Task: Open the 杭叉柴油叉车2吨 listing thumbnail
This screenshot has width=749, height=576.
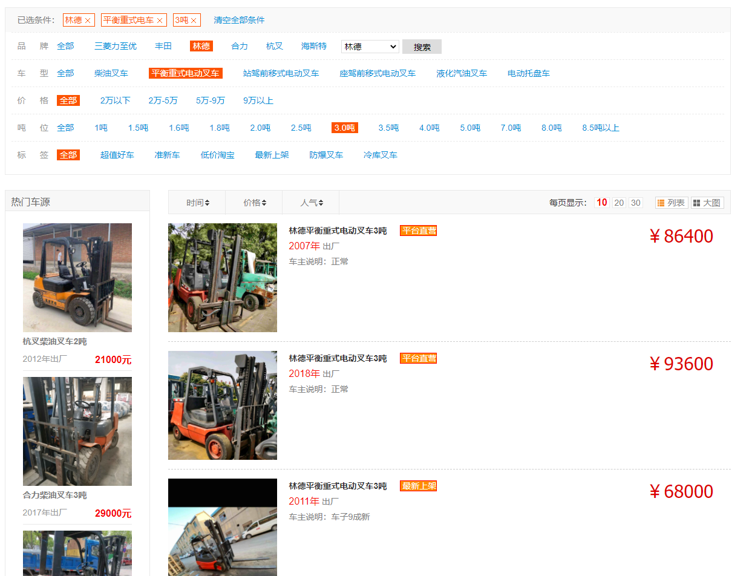Action: pos(77,277)
